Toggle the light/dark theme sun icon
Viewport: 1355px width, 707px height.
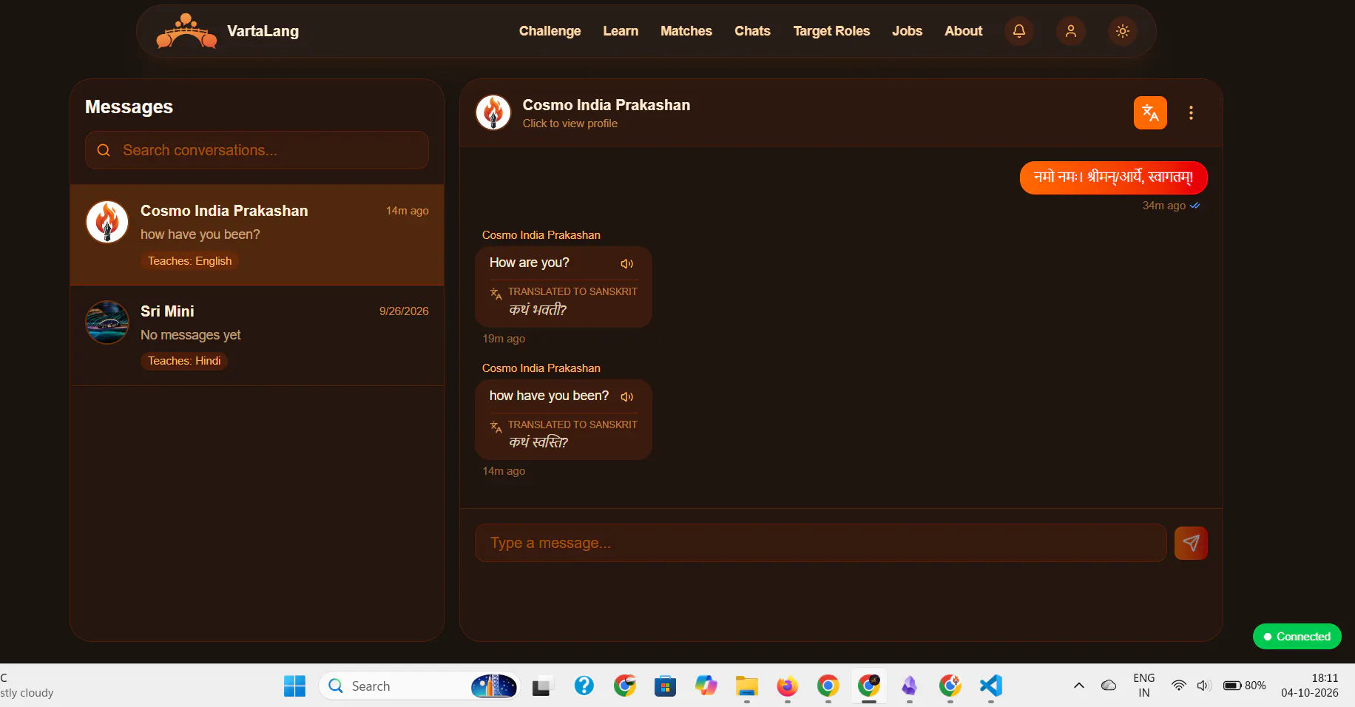pyautogui.click(x=1122, y=31)
